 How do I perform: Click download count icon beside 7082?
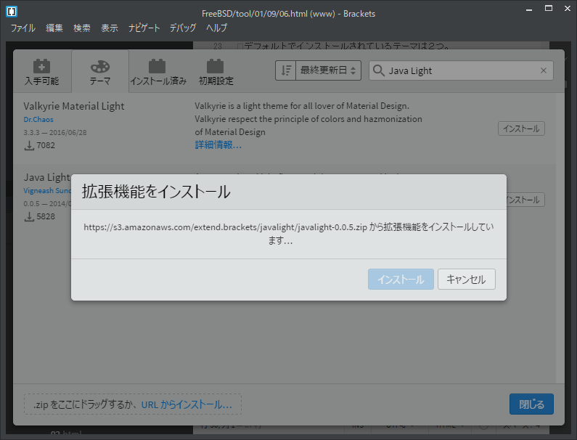coord(29,146)
